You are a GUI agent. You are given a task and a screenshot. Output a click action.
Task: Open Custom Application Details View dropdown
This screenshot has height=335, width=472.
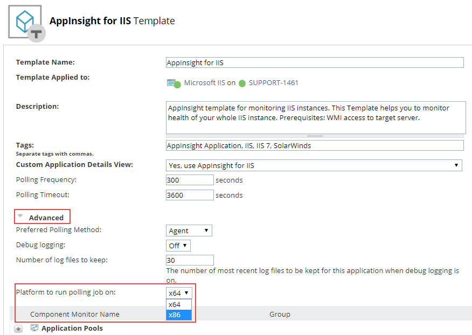(314, 165)
